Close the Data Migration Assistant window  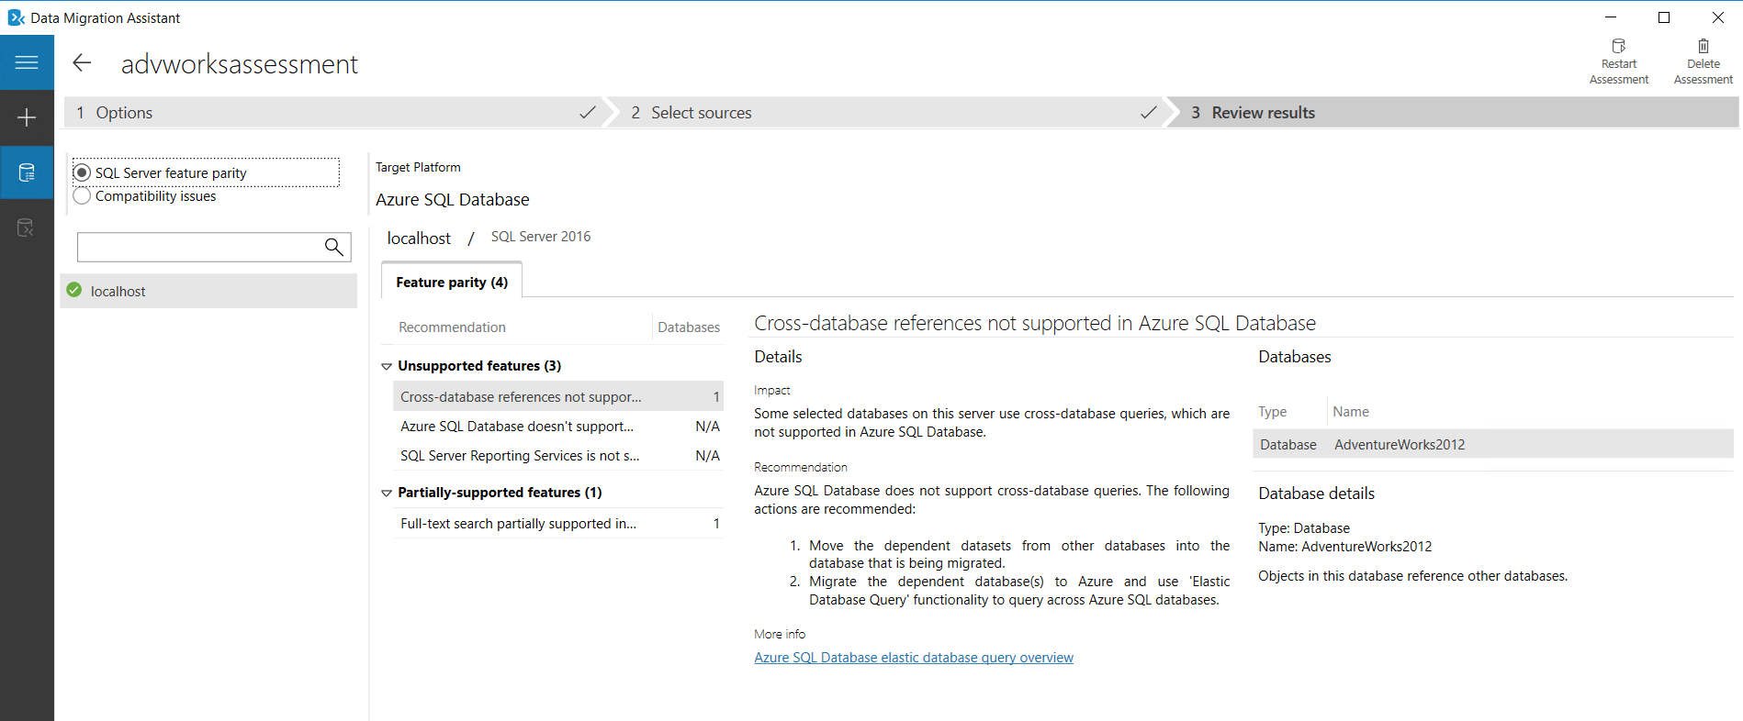click(x=1717, y=17)
